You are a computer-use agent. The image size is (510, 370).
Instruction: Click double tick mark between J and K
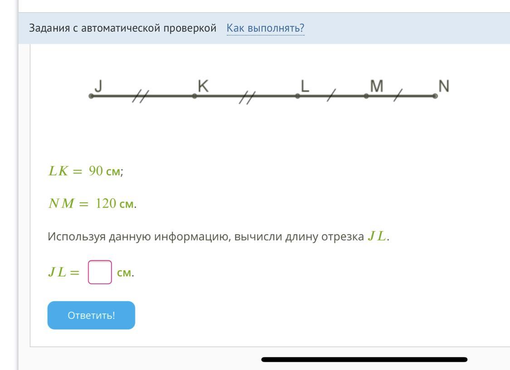[x=141, y=96]
